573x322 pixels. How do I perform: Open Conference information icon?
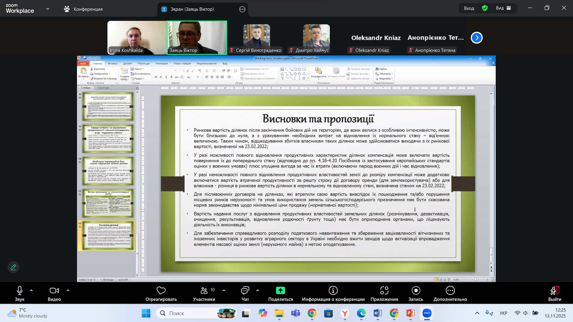point(333,290)
